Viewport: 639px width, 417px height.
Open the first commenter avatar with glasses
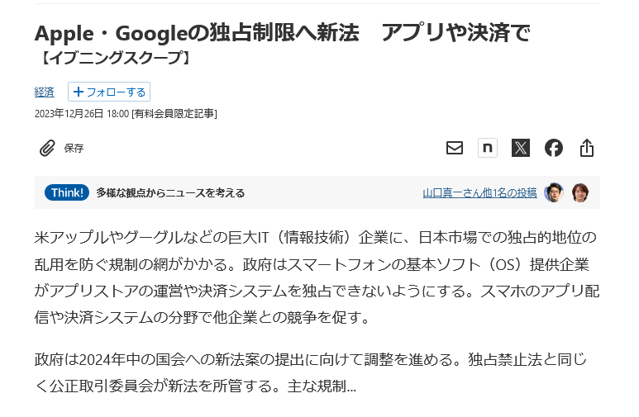coord(553,192)
